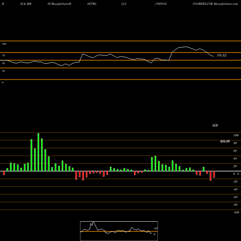Click the overlapping value label beside 80
Image resolution: width=241 pixels, height=241 pixels.
pyautogui.click(x=225, y=141)
